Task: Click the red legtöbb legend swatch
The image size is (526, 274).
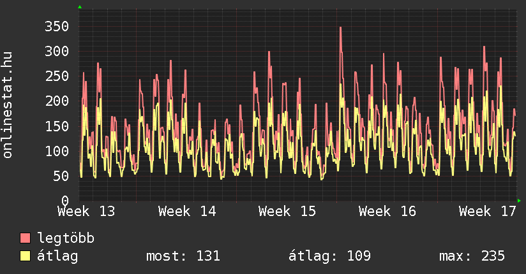Action: click(x=26, y=238)
